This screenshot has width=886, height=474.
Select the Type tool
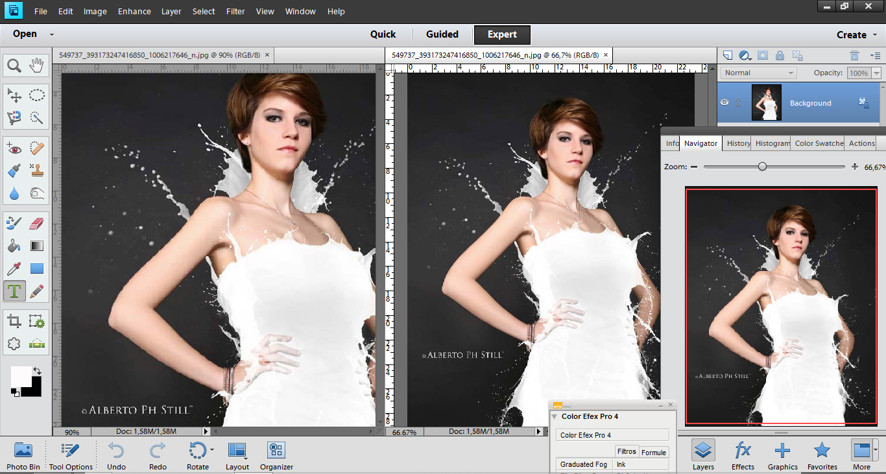(x=14, y=291)
